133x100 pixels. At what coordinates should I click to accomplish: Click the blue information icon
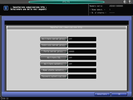pos(6,8)
